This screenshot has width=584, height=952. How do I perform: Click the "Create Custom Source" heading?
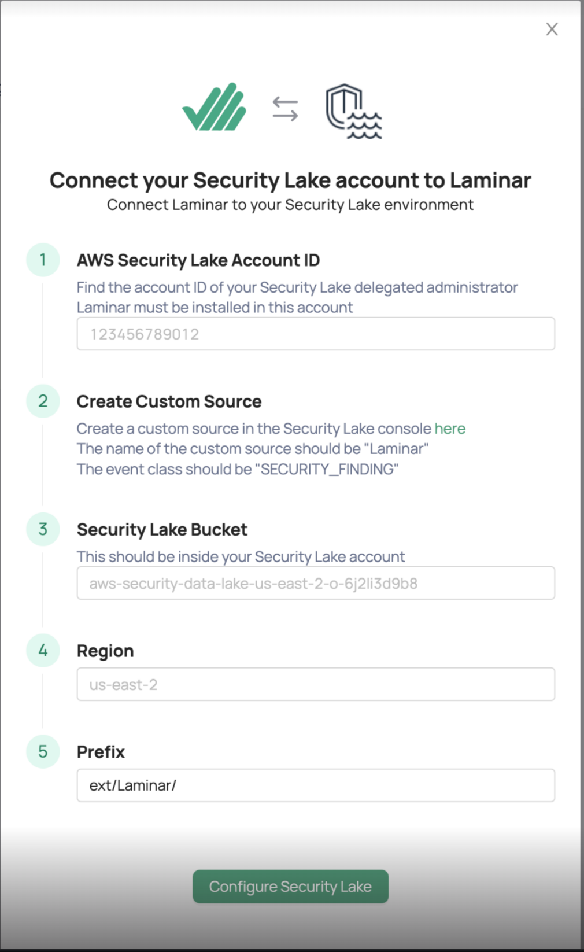(169, 401)
